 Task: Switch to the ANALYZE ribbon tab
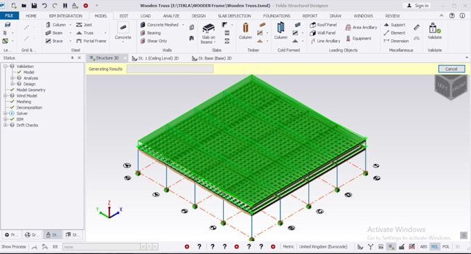click(171, 16)
